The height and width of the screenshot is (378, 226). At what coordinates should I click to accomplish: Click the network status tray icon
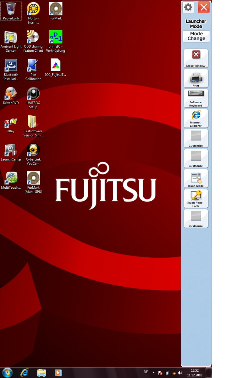(174, 373)
